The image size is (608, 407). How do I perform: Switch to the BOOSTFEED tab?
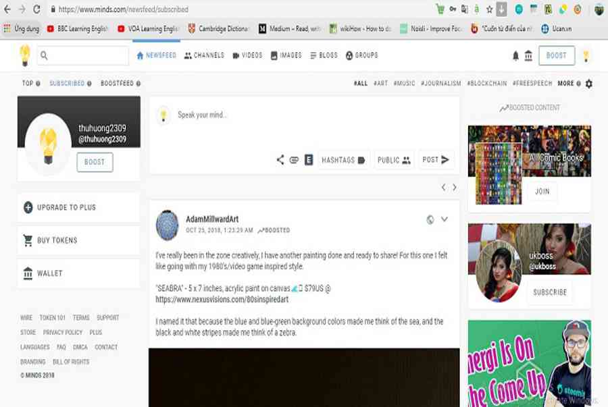[x=120, y=84]
